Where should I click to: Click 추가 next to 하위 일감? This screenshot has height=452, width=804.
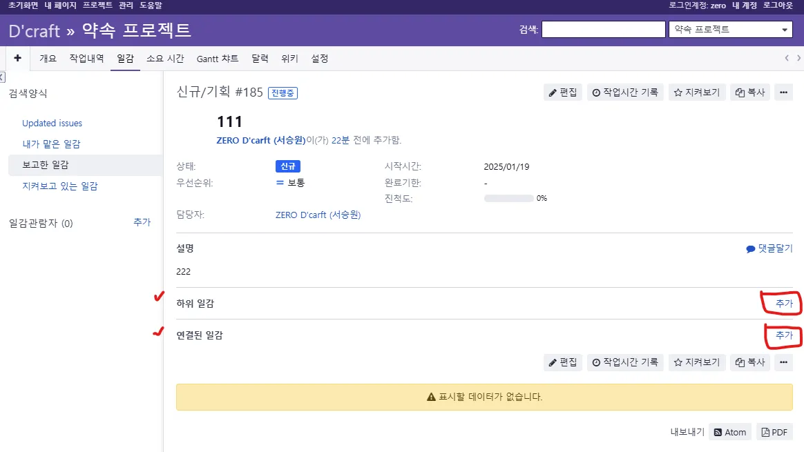(x=784, y=304)
